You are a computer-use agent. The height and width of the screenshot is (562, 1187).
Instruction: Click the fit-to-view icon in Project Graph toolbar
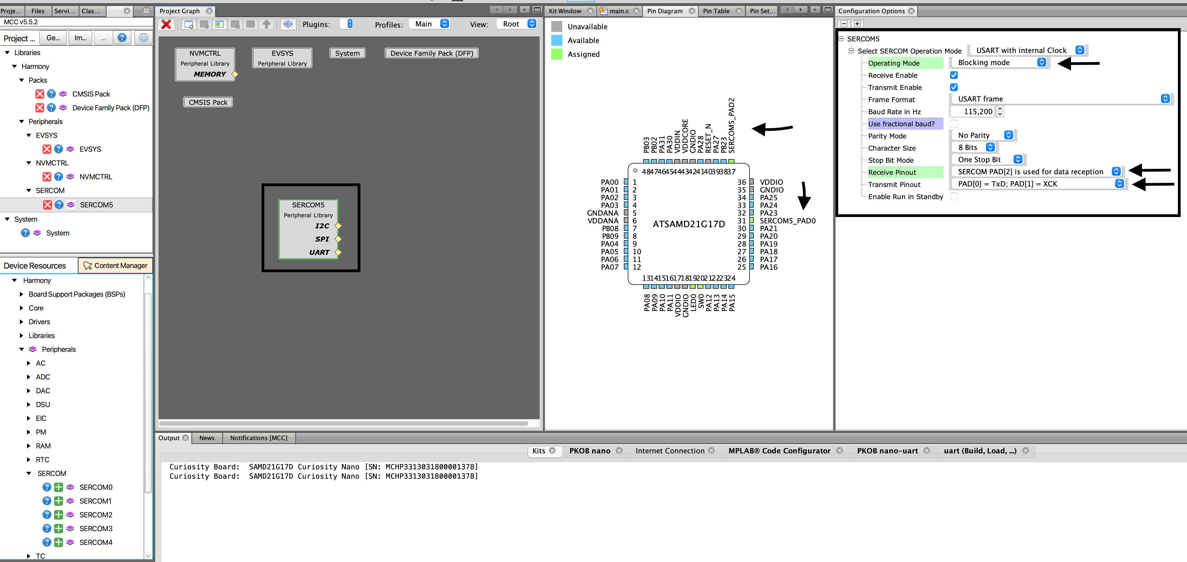[288, 24]
